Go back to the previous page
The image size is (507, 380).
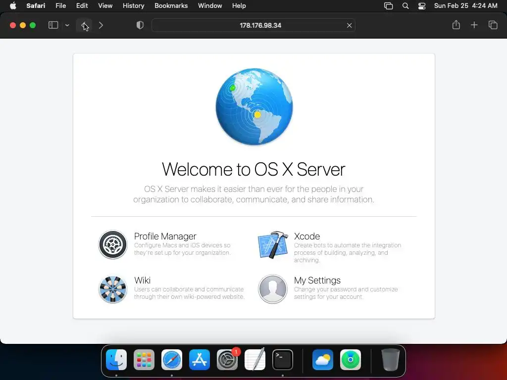point(84,25)
